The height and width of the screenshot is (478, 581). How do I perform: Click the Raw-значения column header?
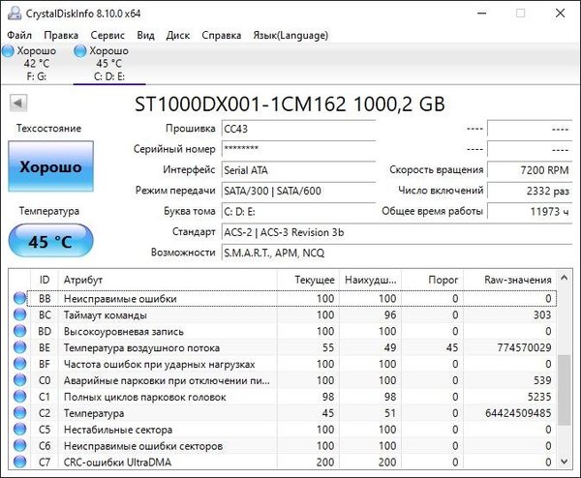click(x=510, y=280)
